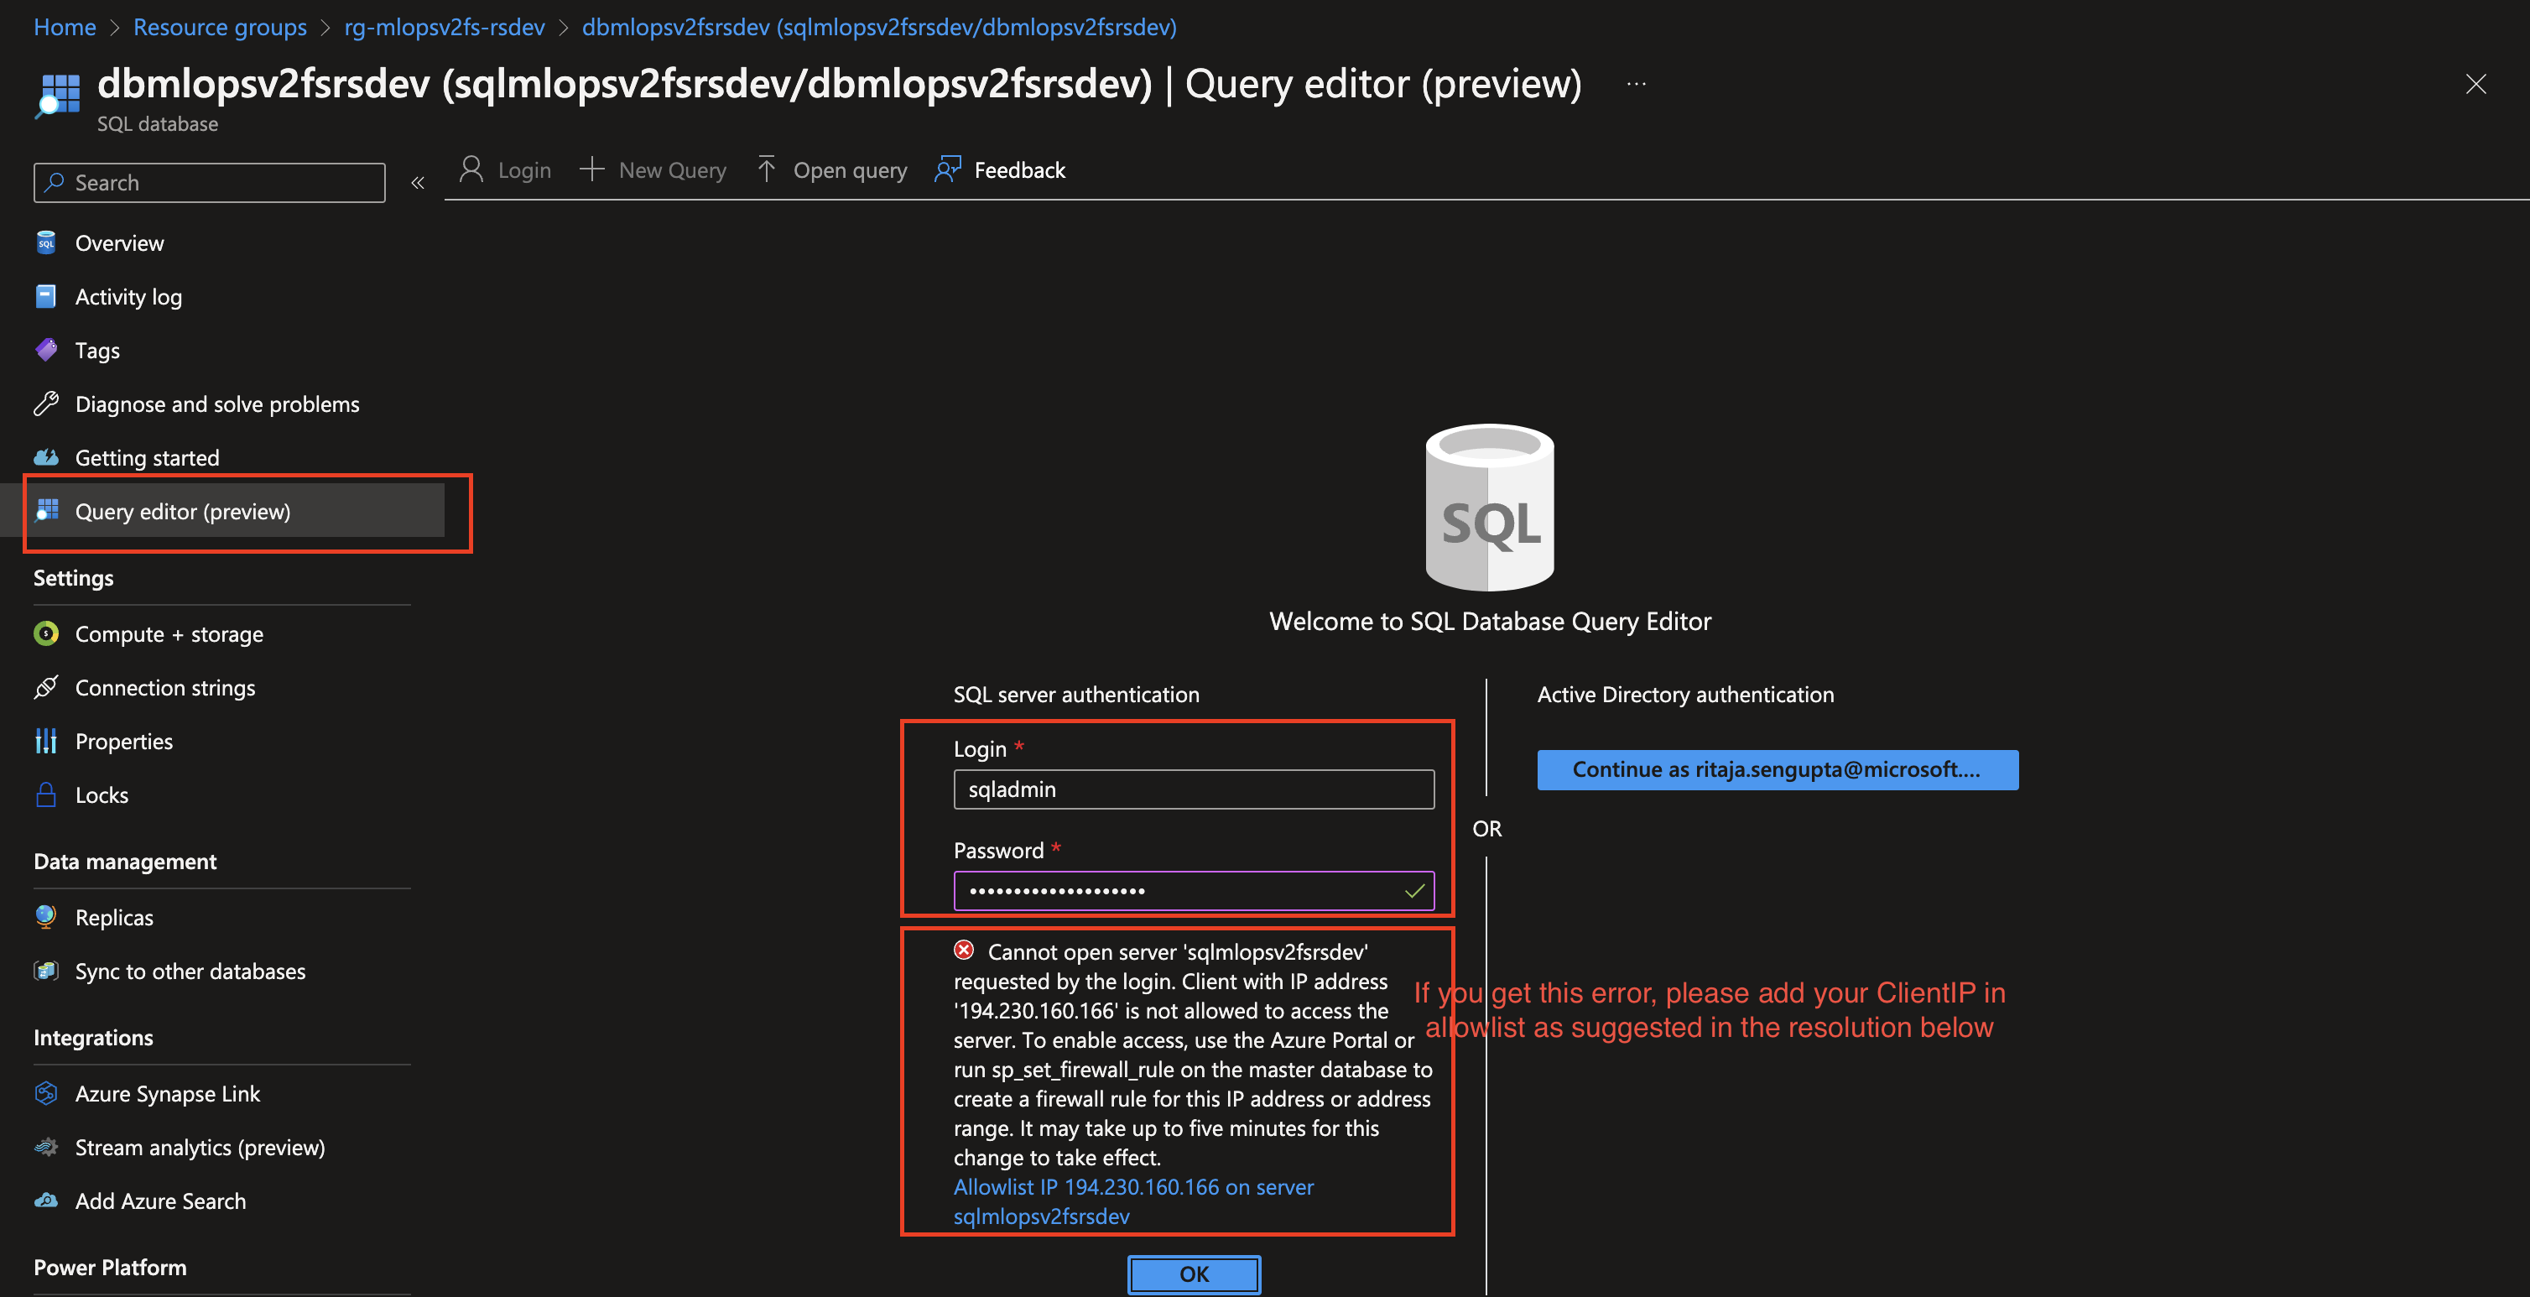
Task: Go to Home breadcrumb
Action: [x=65, y=27]
